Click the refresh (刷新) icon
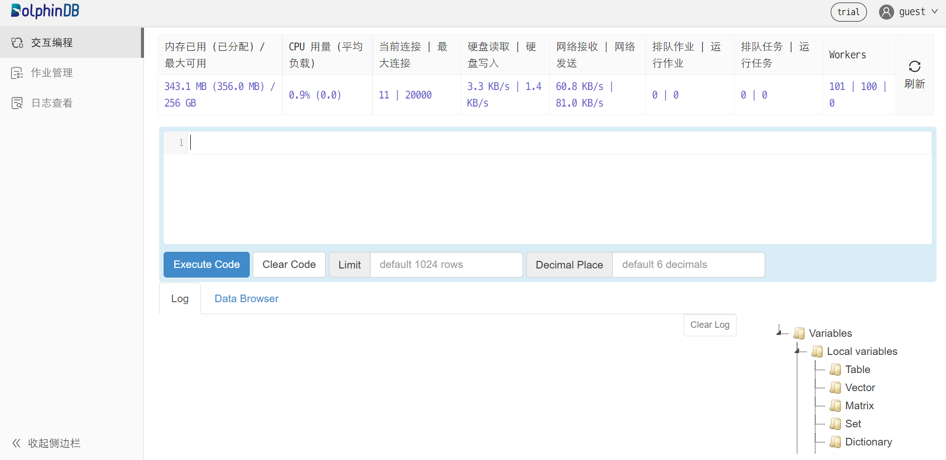Image resolution: width=946 pixels, height=460 pixels. tap(914, 67)
